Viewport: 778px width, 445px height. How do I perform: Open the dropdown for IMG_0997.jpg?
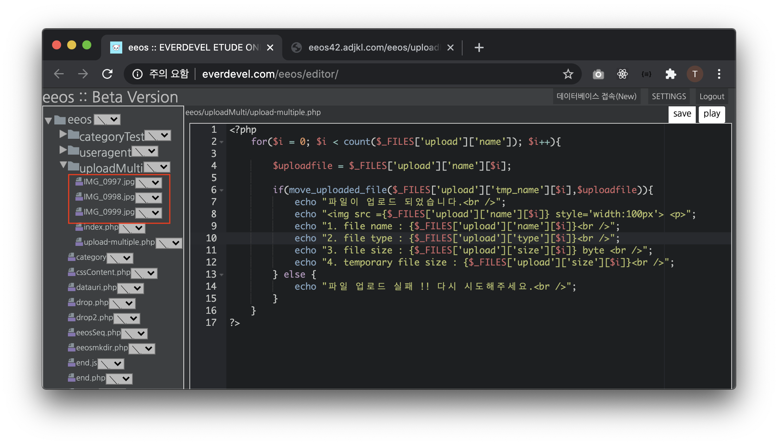[149, 183]
